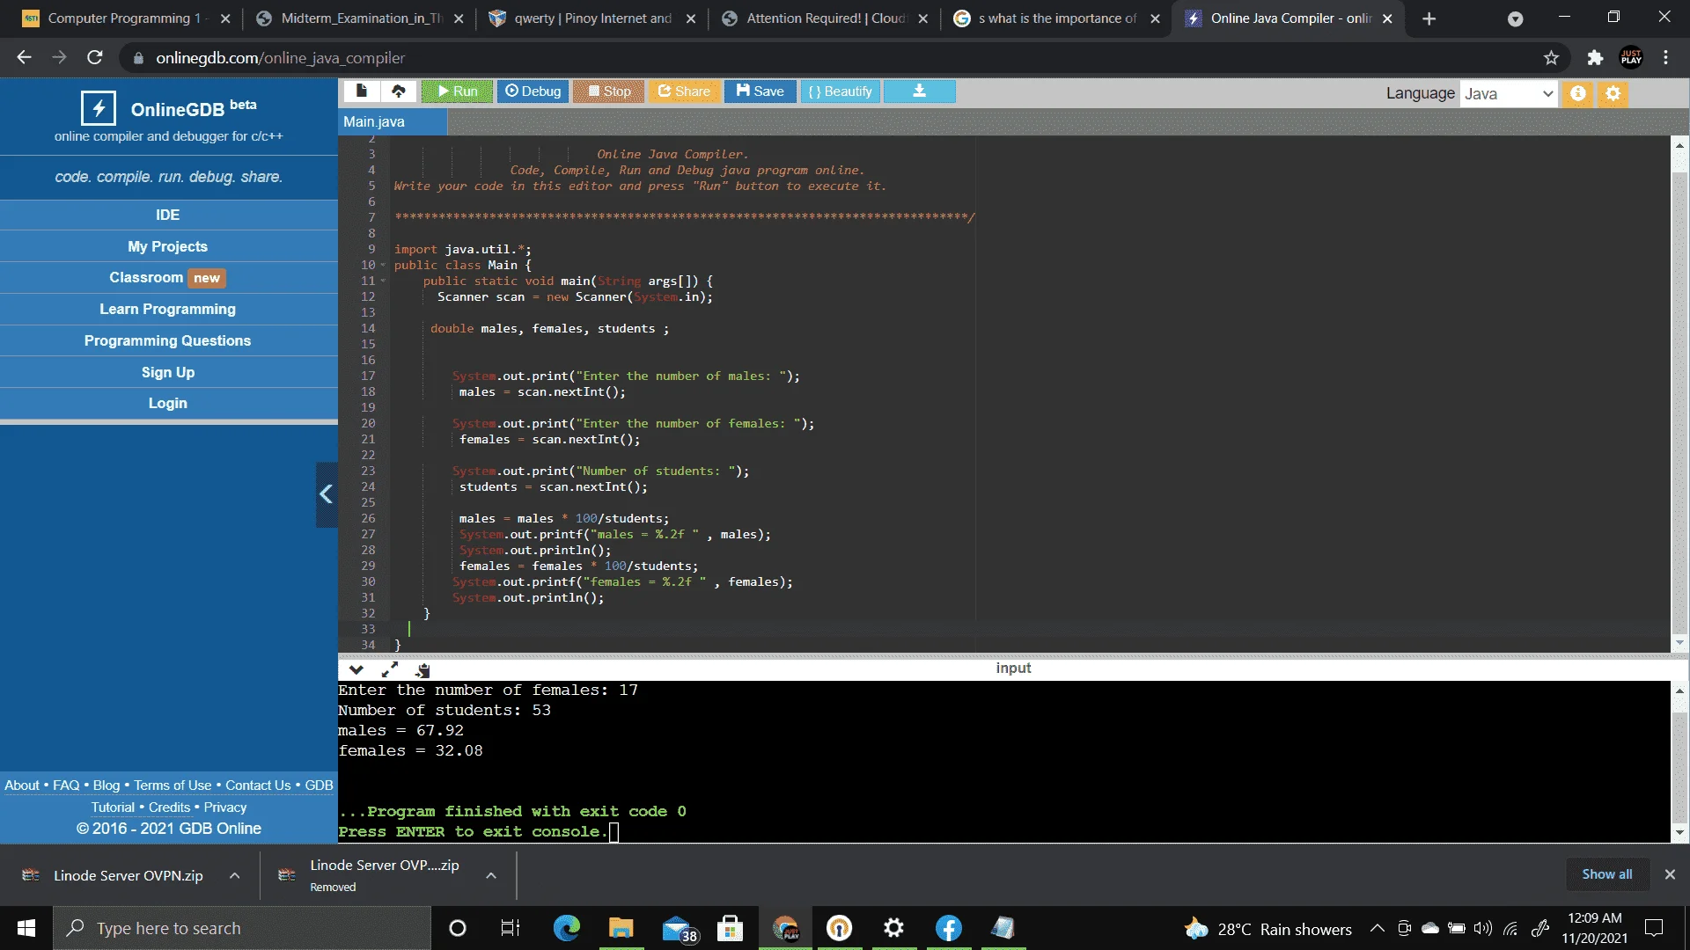Share the code project
Screen dimensions: 1690x950
pos(684,91)
